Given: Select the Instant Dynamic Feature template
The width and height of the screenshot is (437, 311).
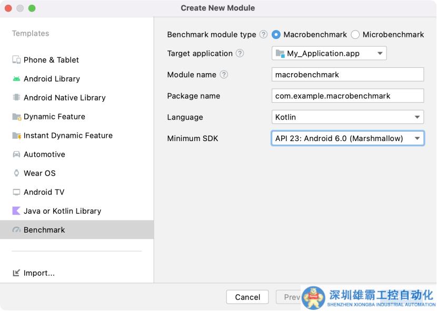Looking at the screenshot, I should coord(68,136).
